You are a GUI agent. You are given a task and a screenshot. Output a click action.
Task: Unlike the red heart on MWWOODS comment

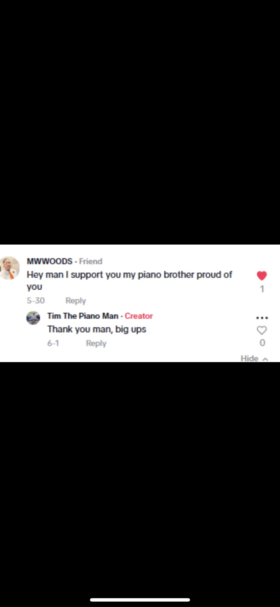click(x=262, y=276)
